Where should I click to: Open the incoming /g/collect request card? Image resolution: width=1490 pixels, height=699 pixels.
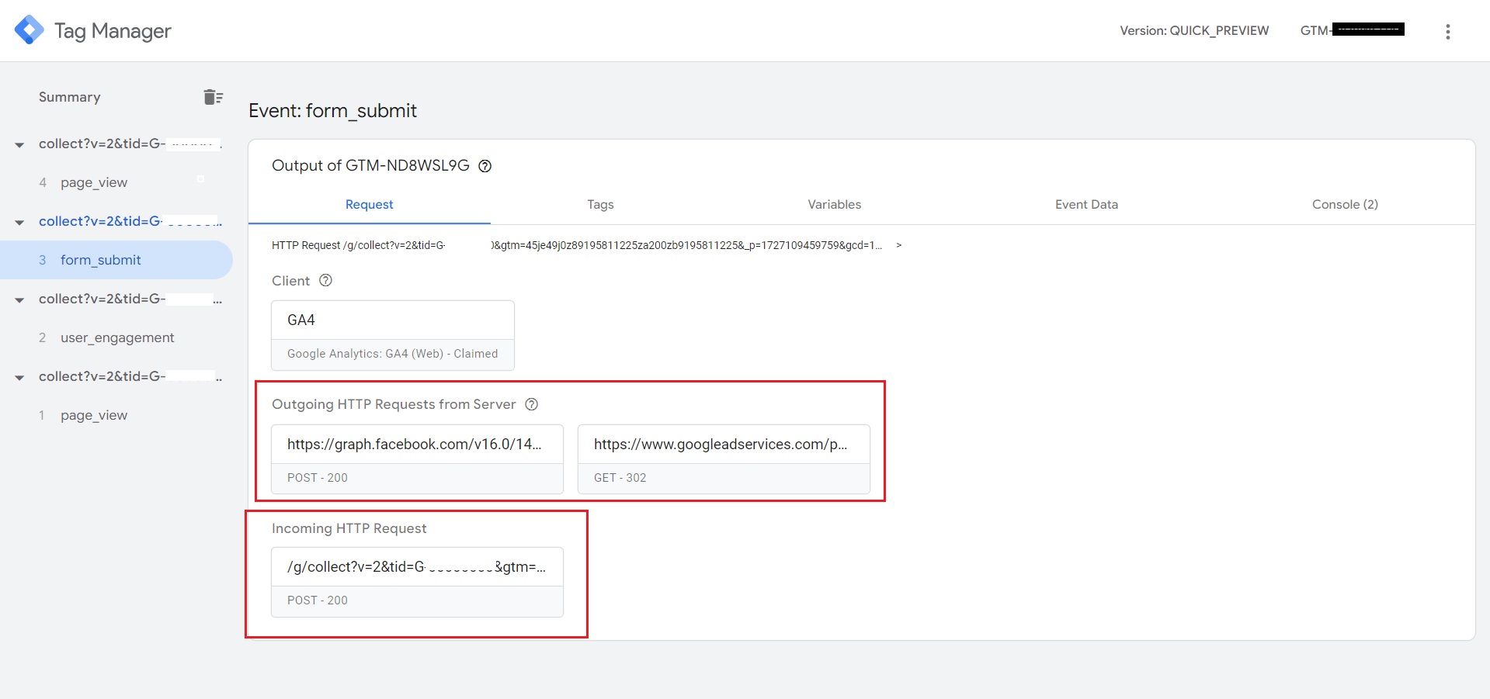(x=417, y=582)
